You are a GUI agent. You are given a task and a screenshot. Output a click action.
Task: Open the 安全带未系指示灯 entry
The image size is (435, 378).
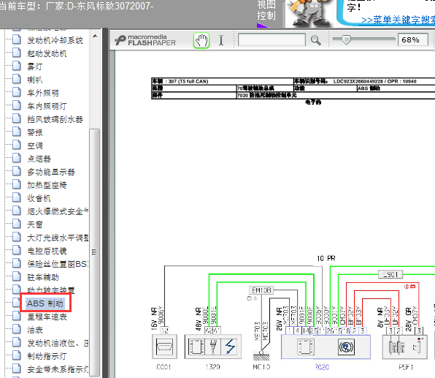coord(58,369)
